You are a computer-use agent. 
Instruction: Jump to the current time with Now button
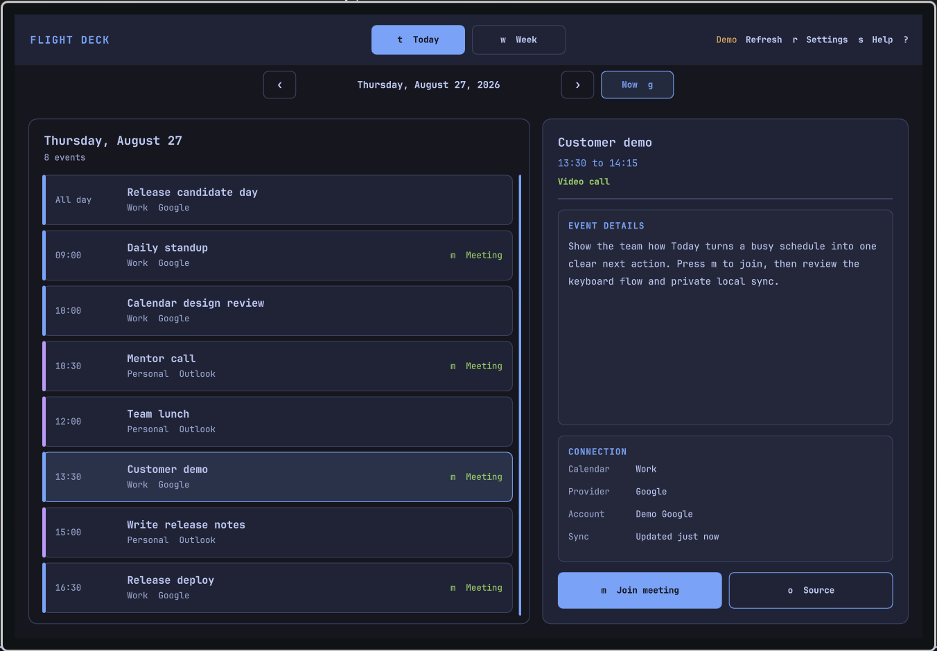coord(637,84)
